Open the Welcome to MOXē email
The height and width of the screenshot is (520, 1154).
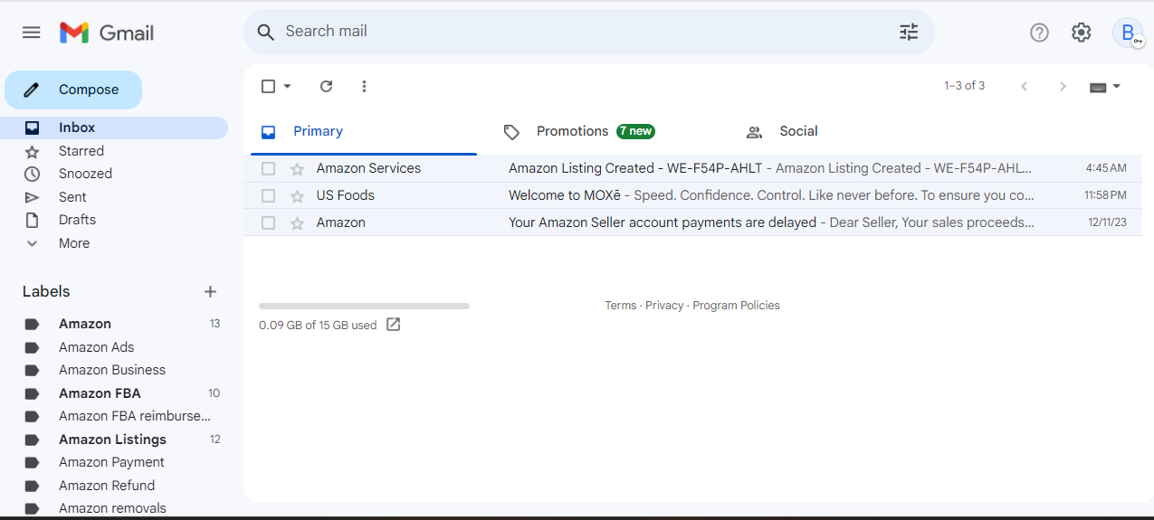pyautogui.click(x=692, y=195)
